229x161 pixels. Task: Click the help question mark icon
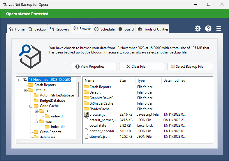(208, 28)
